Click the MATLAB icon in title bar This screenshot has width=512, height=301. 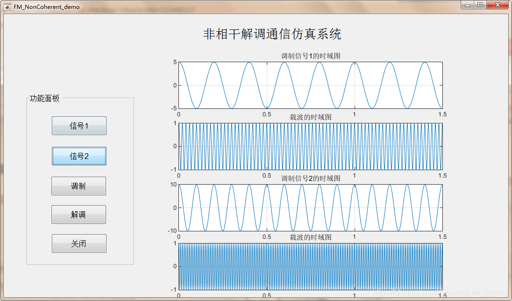(7, 7)
